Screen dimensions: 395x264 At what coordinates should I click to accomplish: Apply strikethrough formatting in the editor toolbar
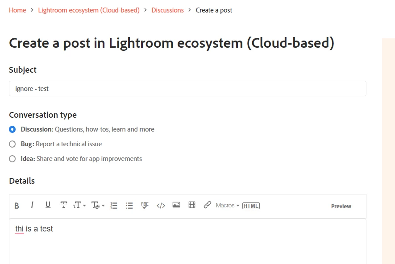click(64, 205)
